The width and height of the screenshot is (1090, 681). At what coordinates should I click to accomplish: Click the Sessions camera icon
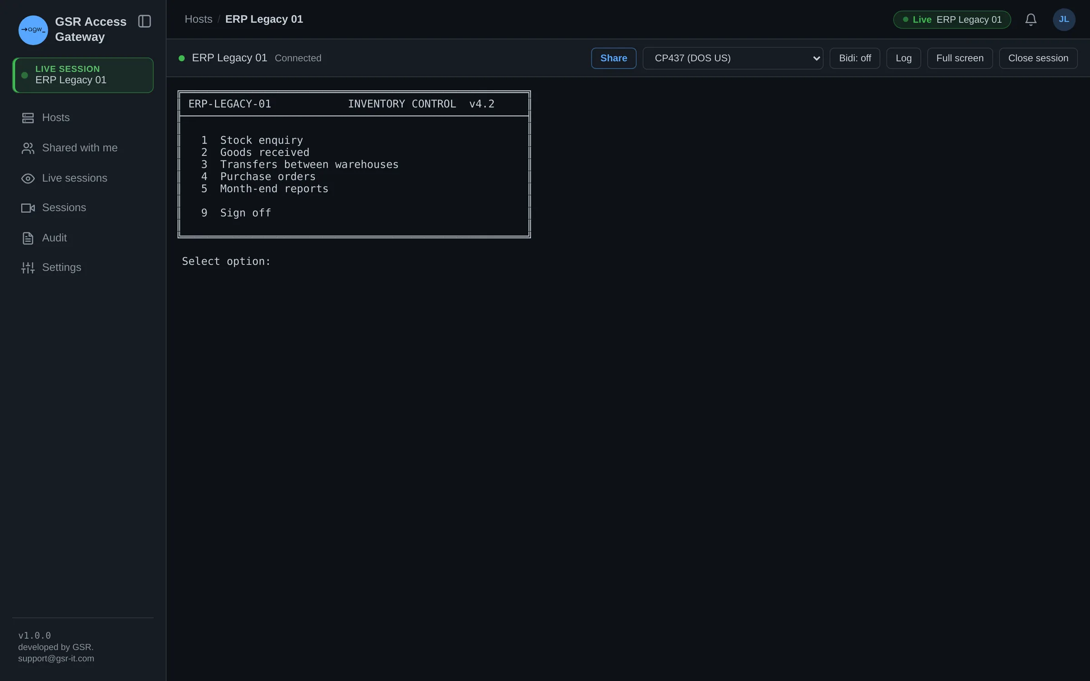click(28, 208)
